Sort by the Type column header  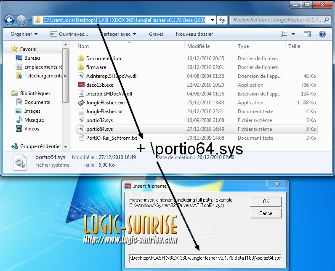pyautogui.click(x=243, y=46)
